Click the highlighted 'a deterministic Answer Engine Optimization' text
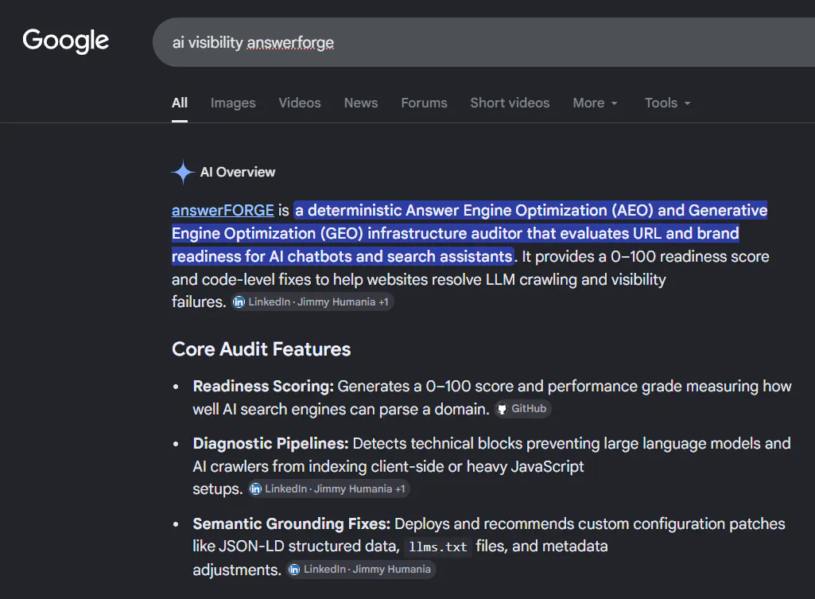This screenshot has width=815, height=599. pyautogui.click(x=450, y=210)
